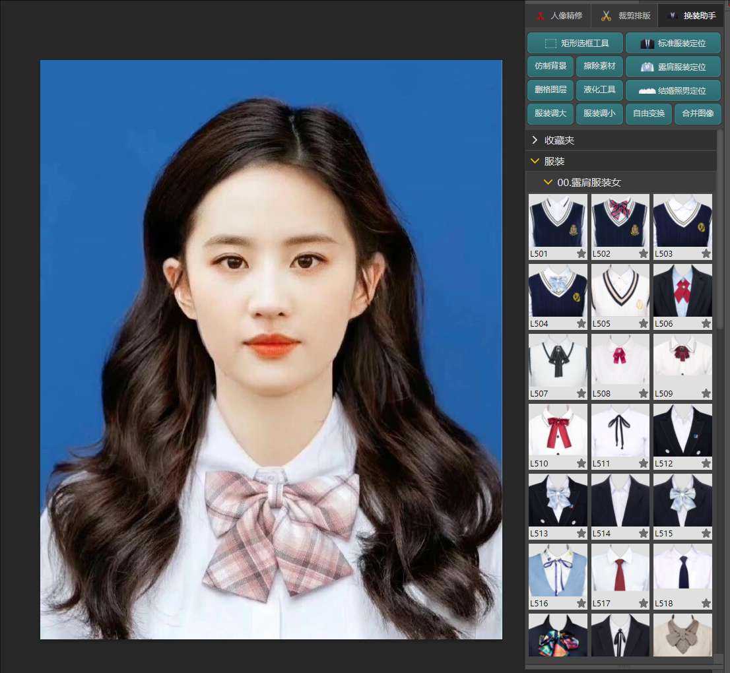730x673 pixels.
Task: Choose outfit L513 with light blue bow
Action: coord(558,500)
